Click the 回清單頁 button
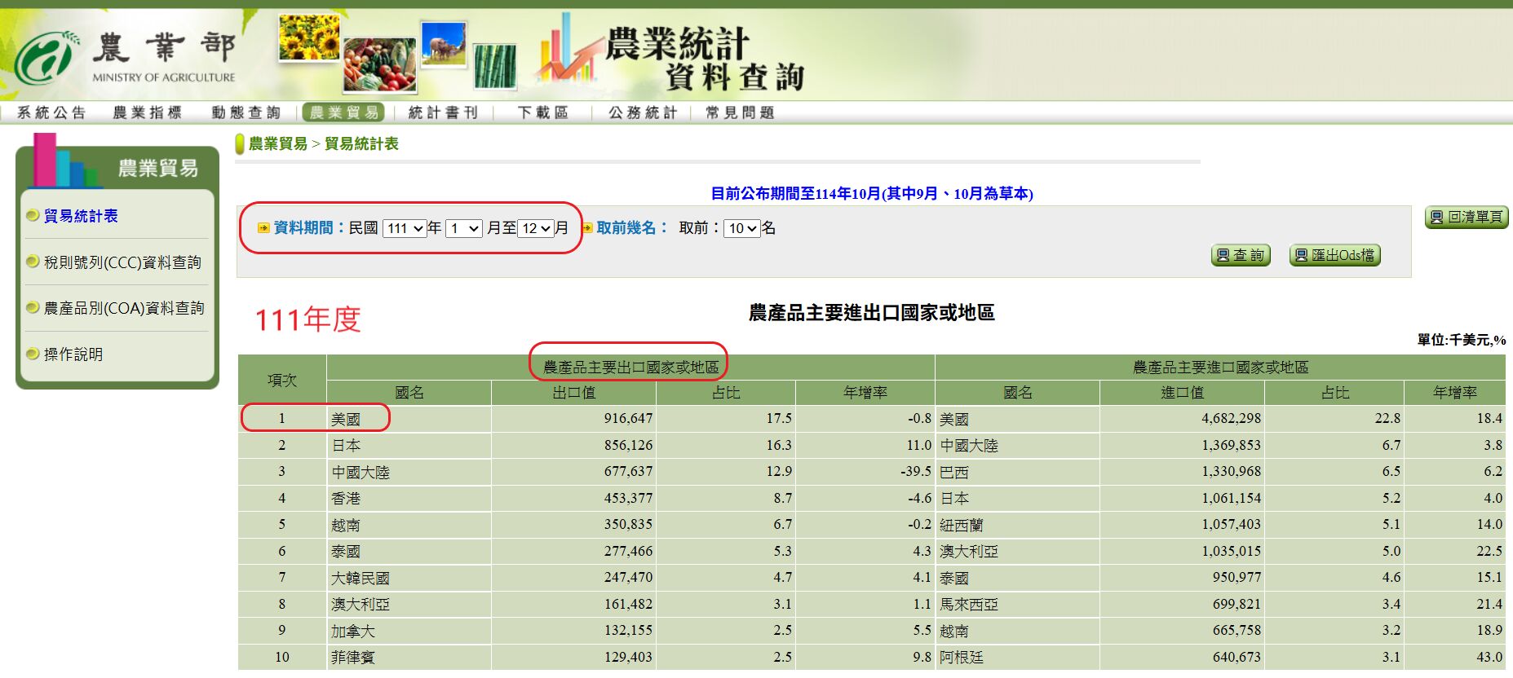 (1466, 217)
